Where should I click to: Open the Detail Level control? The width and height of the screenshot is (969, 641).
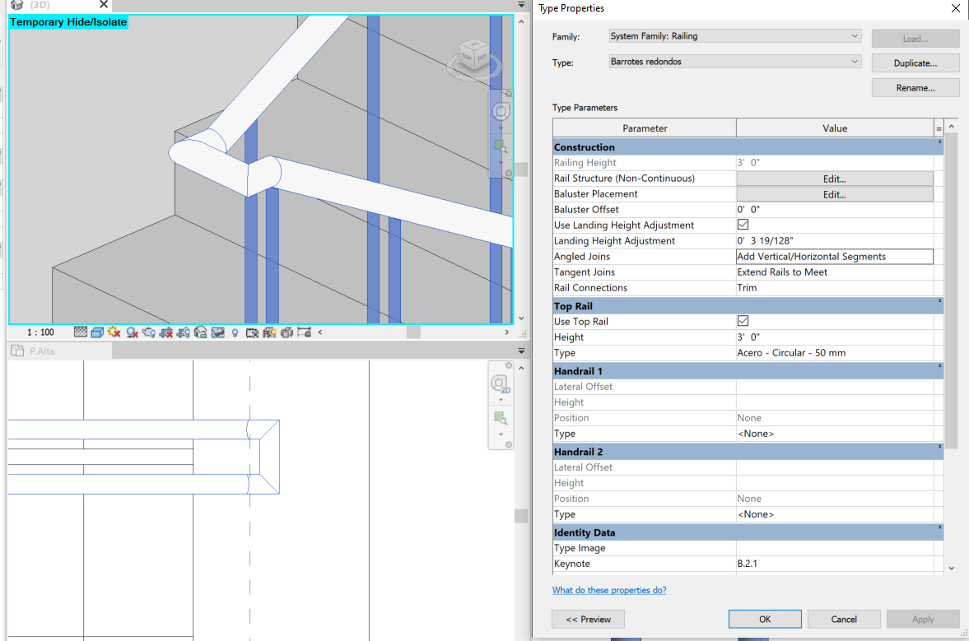tap(81, 332)
